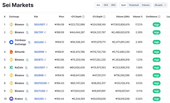
Task: Click the Binance logo in SEI/BTC row
Action: click(x=11, y=60)
